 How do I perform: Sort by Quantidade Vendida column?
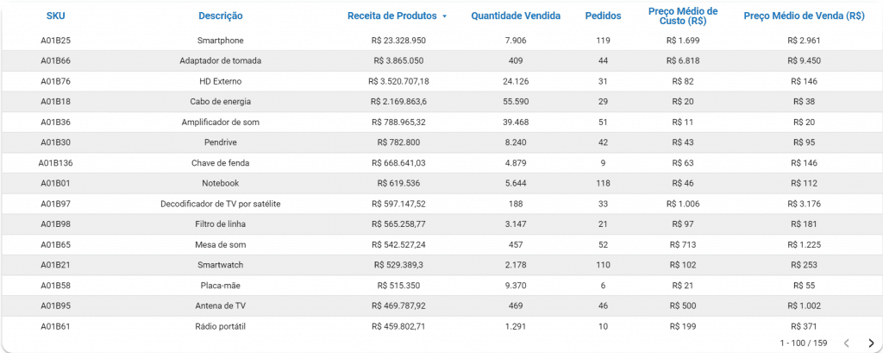pos(516,16)
